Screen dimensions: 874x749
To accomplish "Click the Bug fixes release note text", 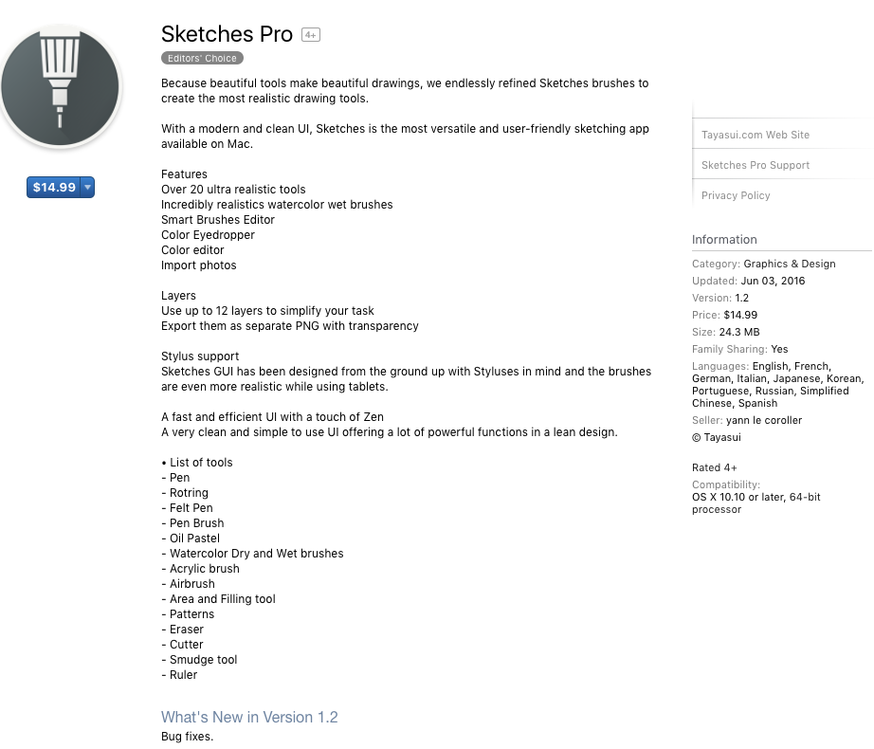I will [188, 737].
